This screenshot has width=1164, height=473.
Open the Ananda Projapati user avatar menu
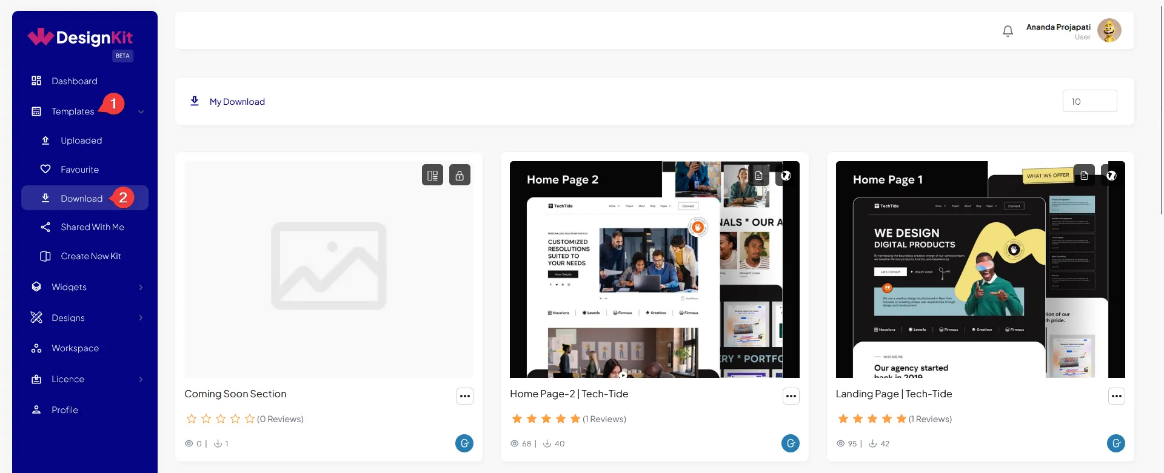click(x=1109, y=30)
